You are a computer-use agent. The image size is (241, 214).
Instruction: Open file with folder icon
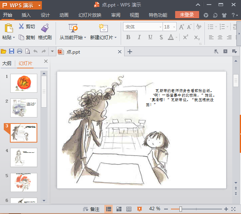point(3,51)
